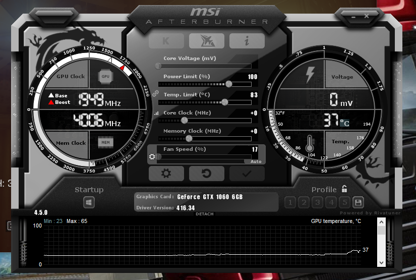Select profile slot 1
416x280 pixels.
point(290,203)
